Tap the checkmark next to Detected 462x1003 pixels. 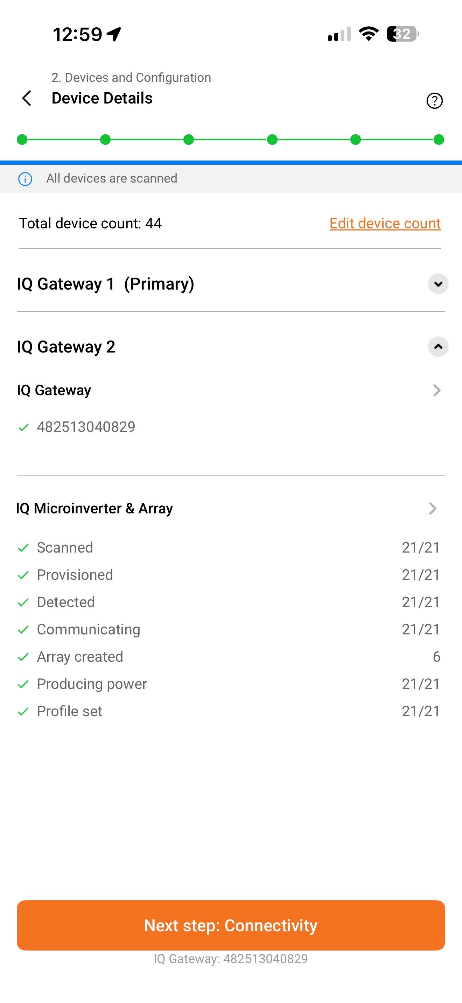coord(23,602)
